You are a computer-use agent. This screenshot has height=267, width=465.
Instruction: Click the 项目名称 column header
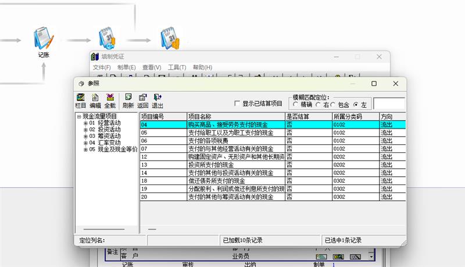pyautogui.click(x=235, y=117)
